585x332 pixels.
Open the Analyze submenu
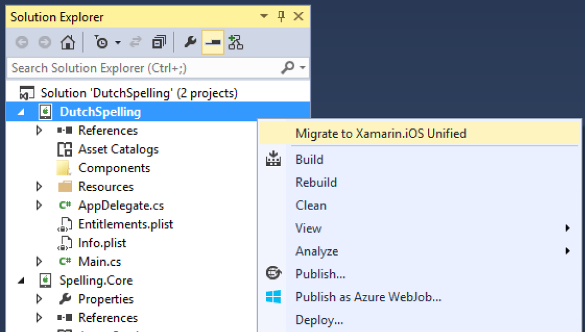(317, 251)
